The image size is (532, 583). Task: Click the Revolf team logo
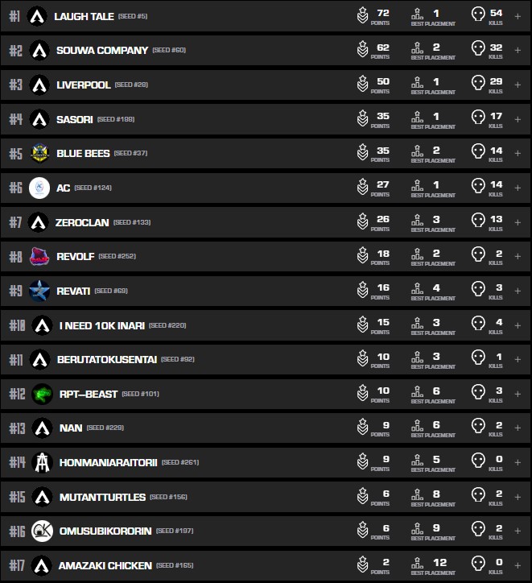pyautogui.click(x=39, y=256)
